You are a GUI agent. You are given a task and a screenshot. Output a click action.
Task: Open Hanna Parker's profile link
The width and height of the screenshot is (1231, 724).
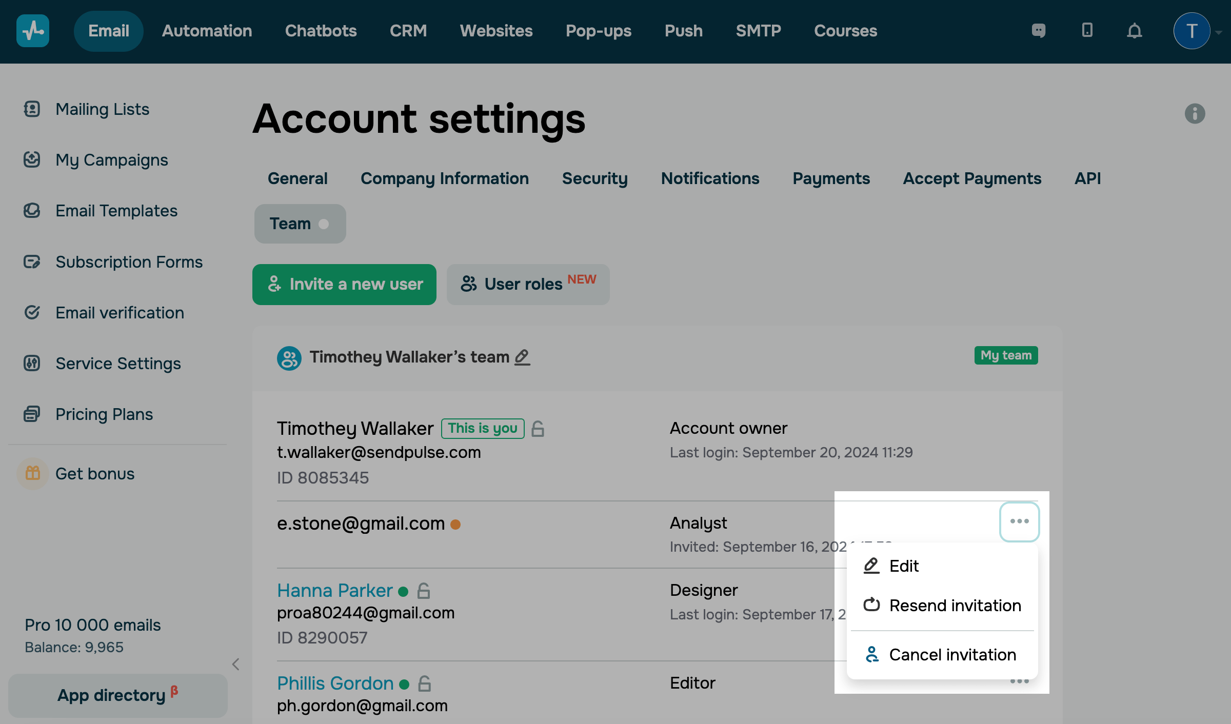pyautogui.click(x=335, y=591)
